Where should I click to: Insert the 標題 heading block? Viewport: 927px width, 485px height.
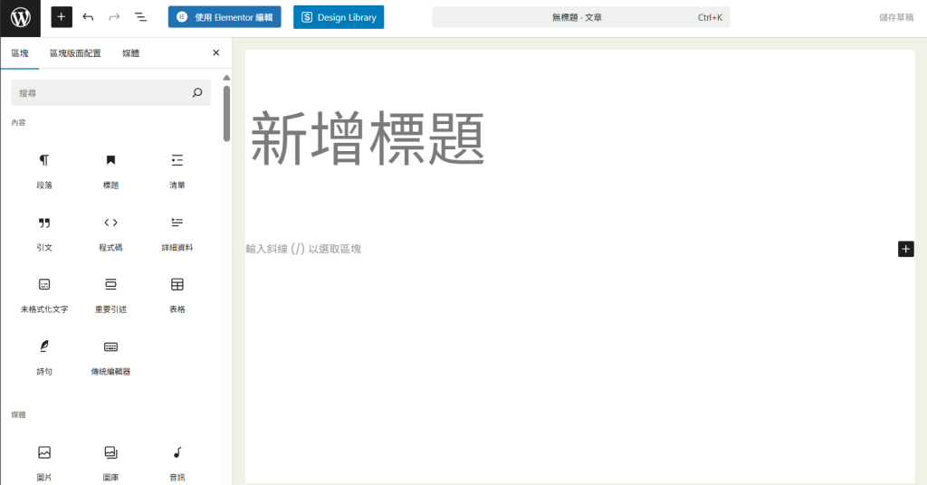pos(110,169)
